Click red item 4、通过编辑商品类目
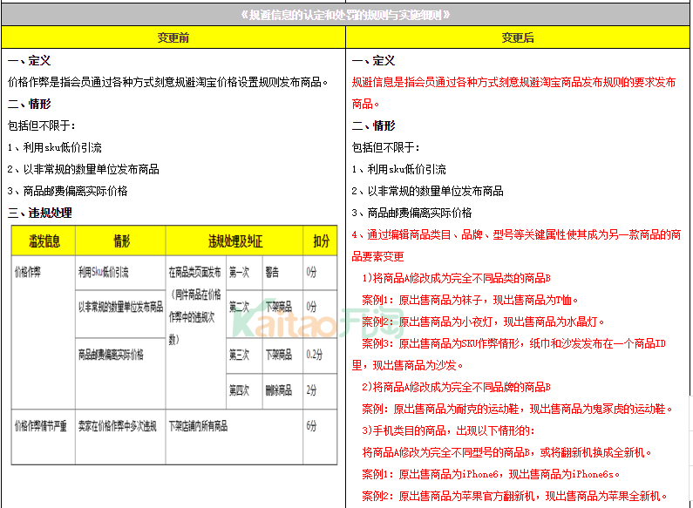Screen dimensions: 693x508 (516, 246)
